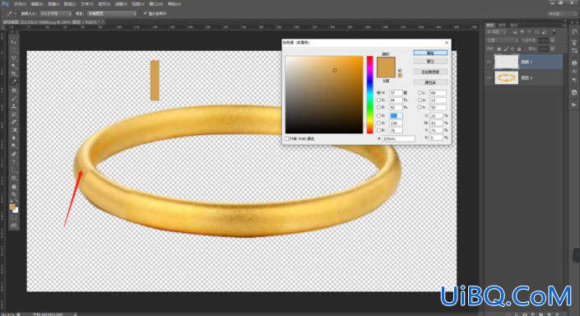Filter layers by text type icon

tap(529, 32)
